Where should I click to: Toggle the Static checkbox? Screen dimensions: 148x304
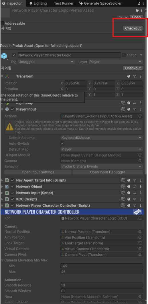[x=124, y=55]
